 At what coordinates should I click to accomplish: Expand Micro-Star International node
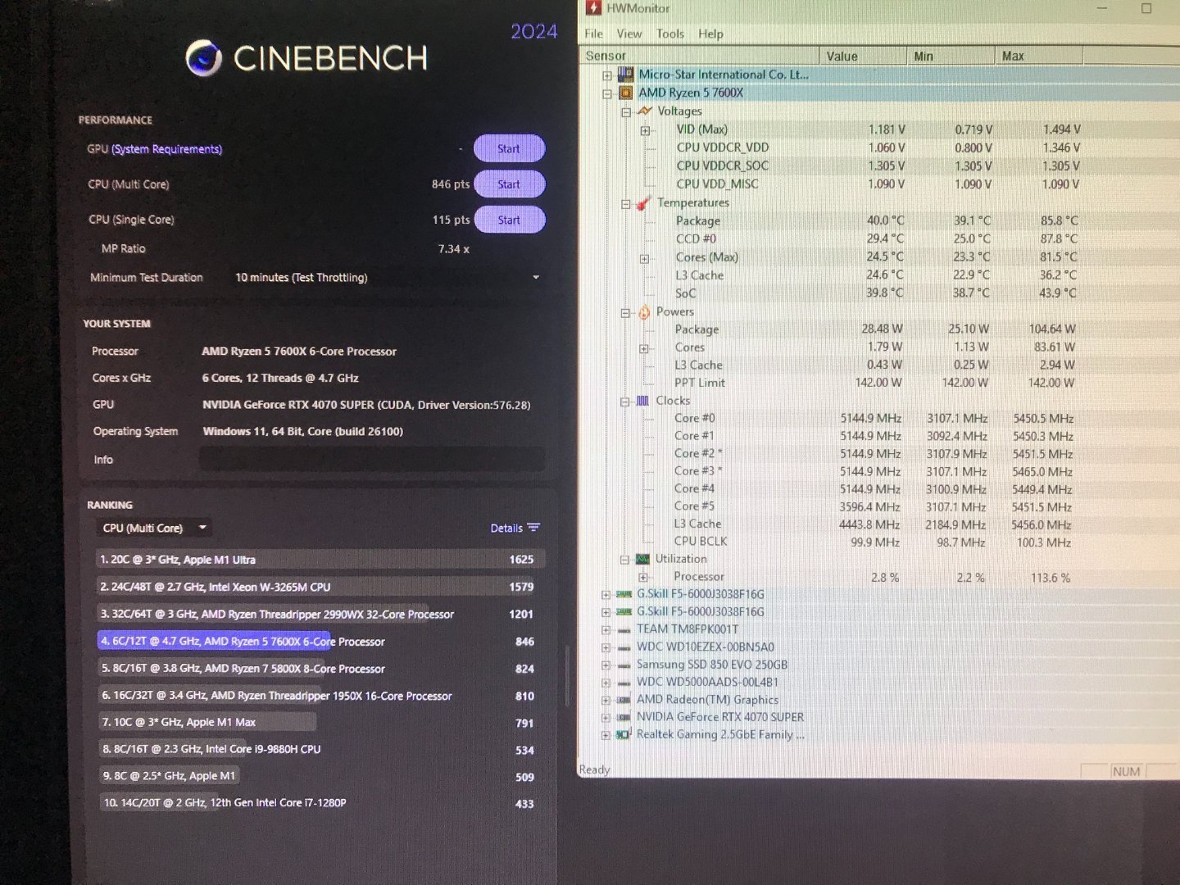tap(607, 75)
